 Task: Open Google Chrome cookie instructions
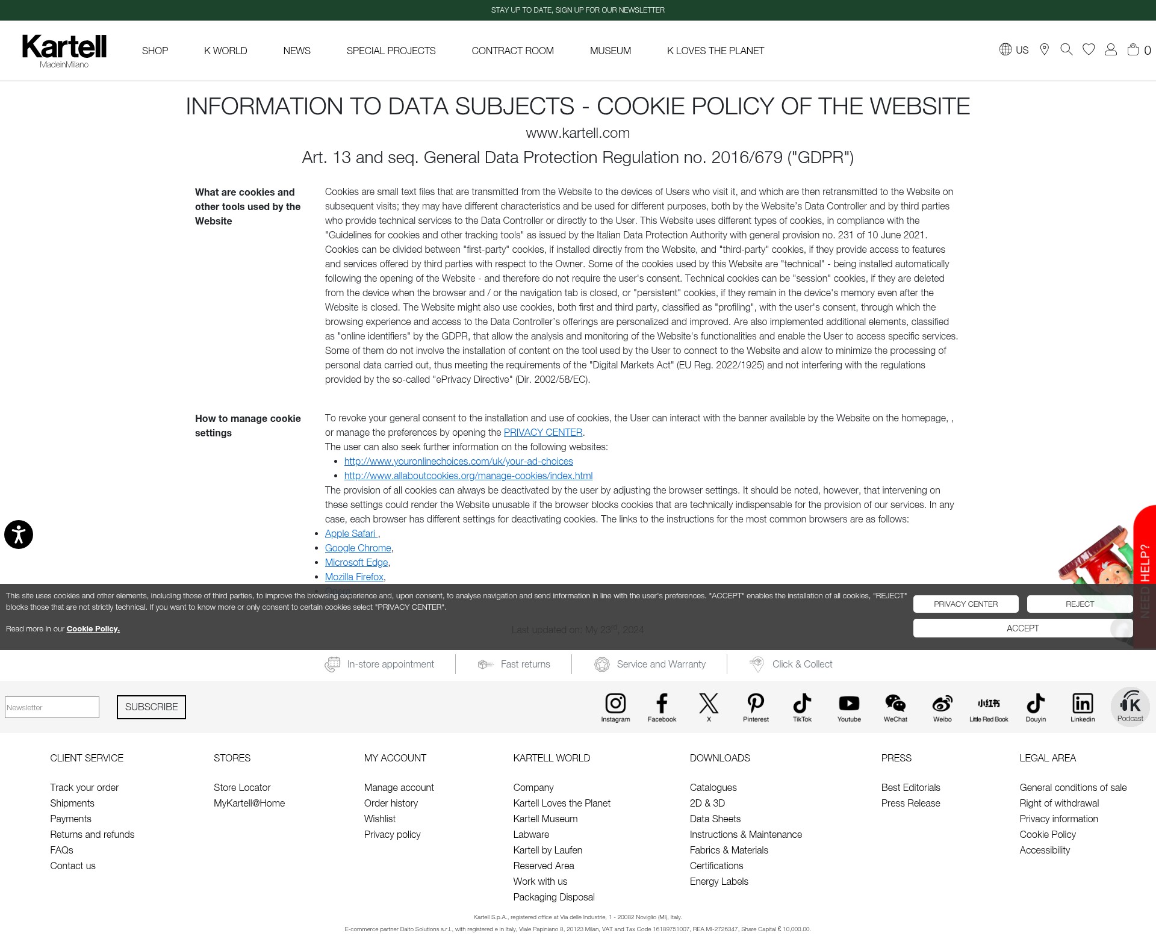358,548
